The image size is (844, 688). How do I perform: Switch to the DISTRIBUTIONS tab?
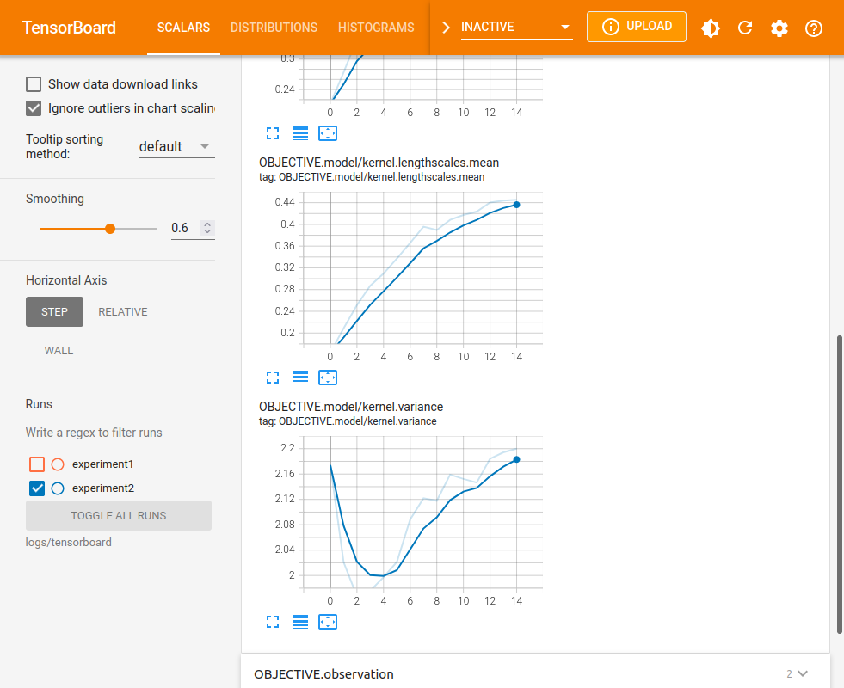274,28
